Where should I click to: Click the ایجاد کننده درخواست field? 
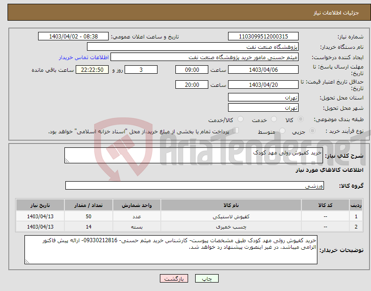pyautogui.click(x=205, y=57)
